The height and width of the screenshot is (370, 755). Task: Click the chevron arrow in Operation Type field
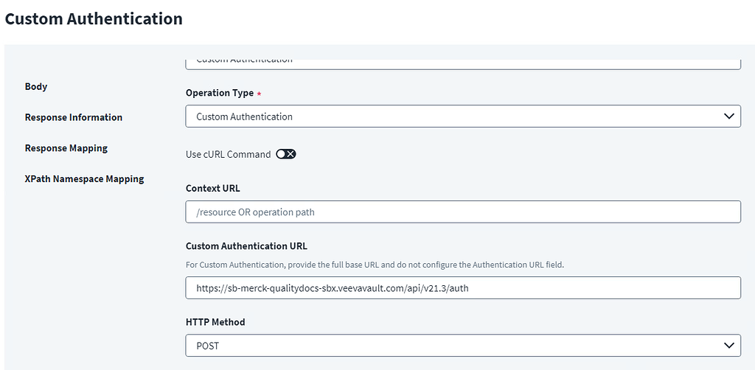728,116
